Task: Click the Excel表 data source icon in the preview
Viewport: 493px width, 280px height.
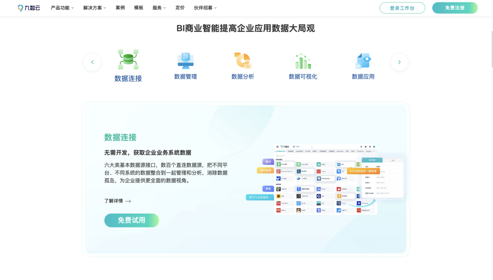Action: (x=279, y=164)
